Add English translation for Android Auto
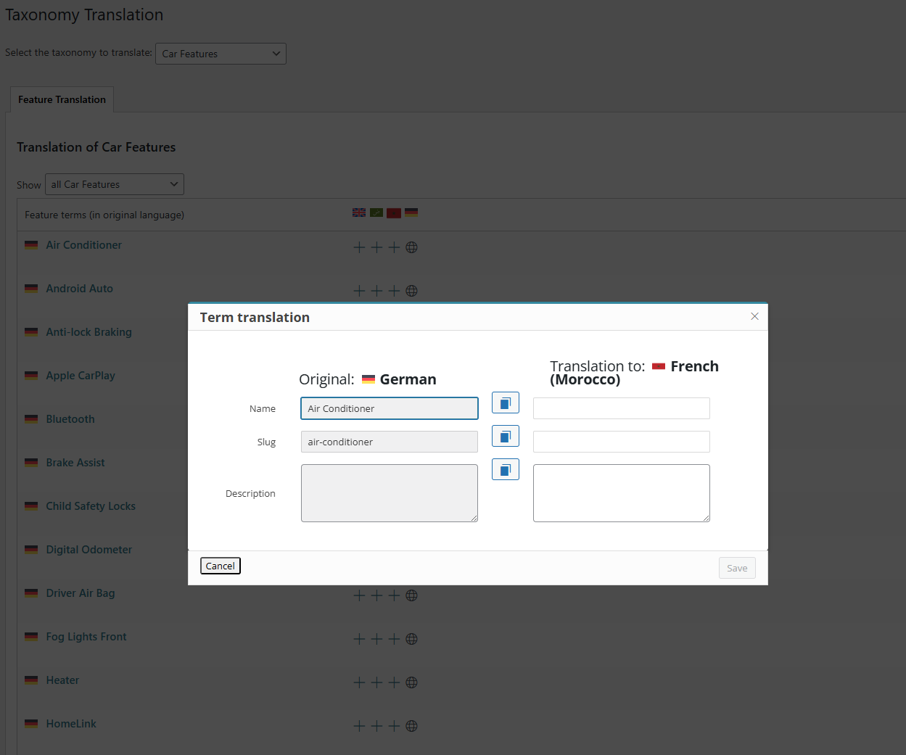 [x=359, y=291]
